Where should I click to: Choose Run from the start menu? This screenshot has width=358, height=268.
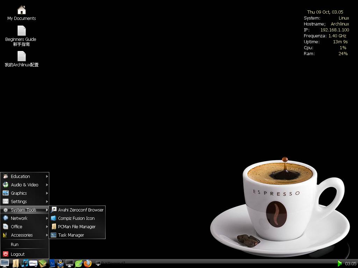pyautogui.click(x=25, y=245)
